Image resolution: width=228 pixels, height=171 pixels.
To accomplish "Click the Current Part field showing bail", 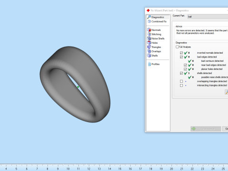I will point(208,17).
